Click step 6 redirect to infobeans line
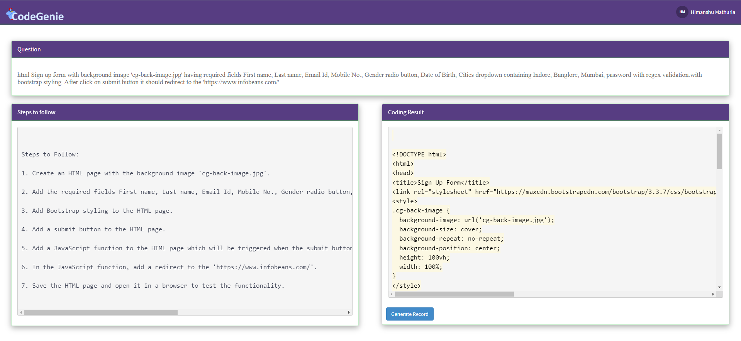 click(x=169, y=267)
